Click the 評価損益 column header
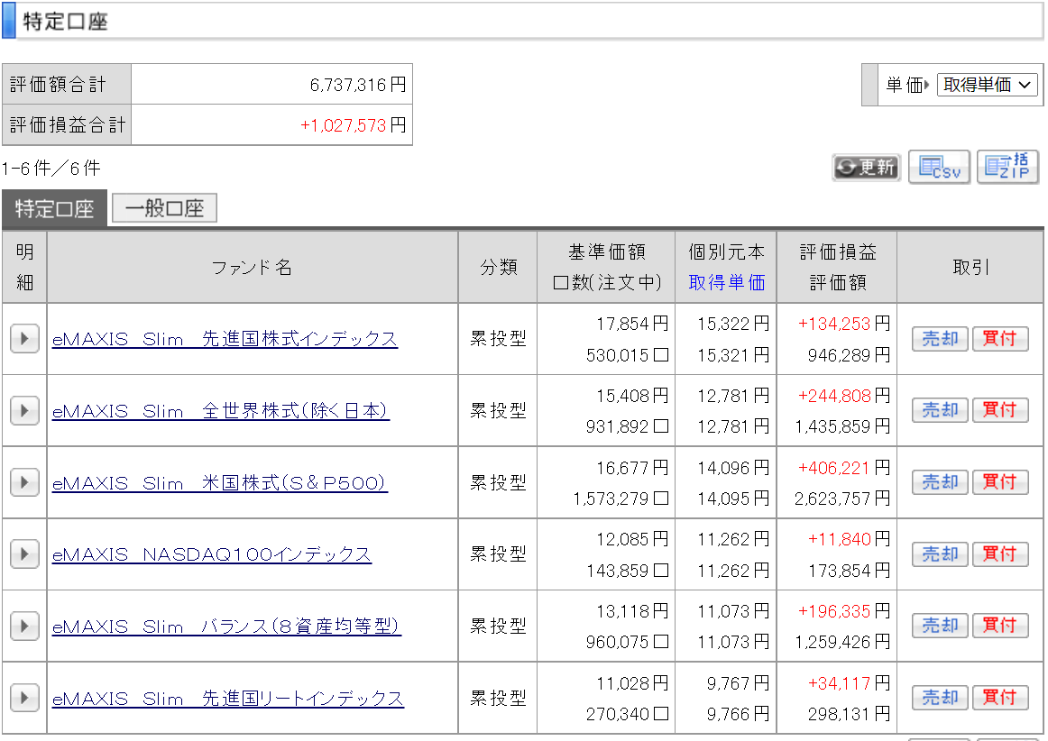This screenshot has height=741, width=1048. [838, 252]
